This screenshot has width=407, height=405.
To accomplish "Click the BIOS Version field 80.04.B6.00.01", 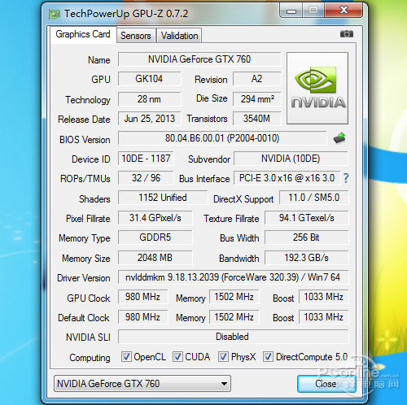I will click(222, 138).
